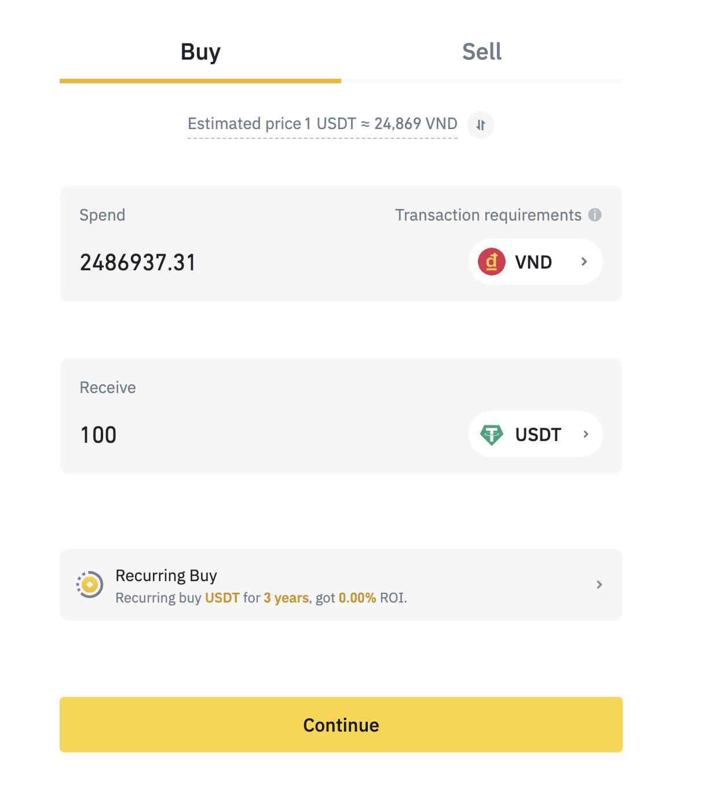702x786 pixels.
Task: Click the Estimated price underlined text
Action: click(x=322, y=124)
